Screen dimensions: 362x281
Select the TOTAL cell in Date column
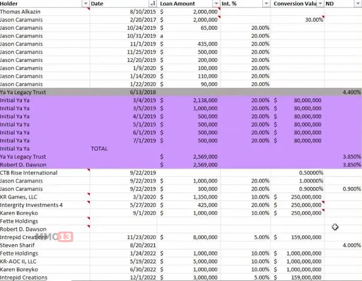pyautogui.click(x=99, y=148)
